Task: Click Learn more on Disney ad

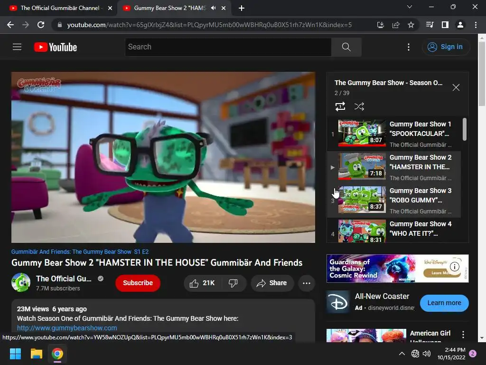Action: (444, 303)
